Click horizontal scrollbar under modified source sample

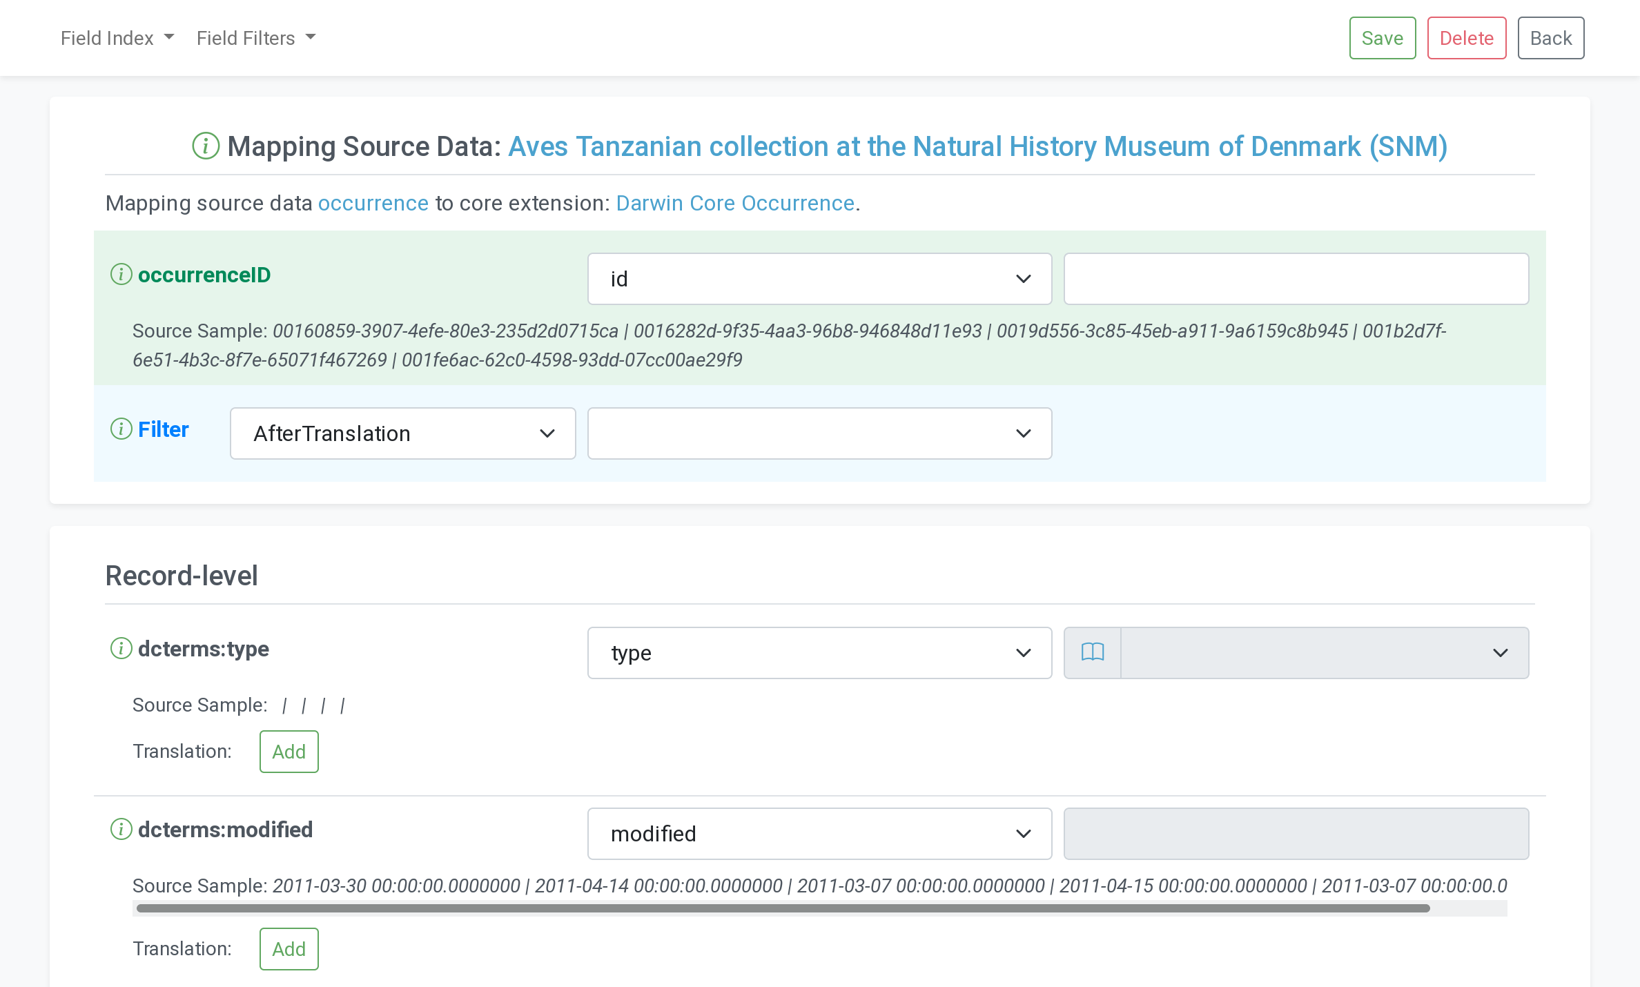[783, 908]
